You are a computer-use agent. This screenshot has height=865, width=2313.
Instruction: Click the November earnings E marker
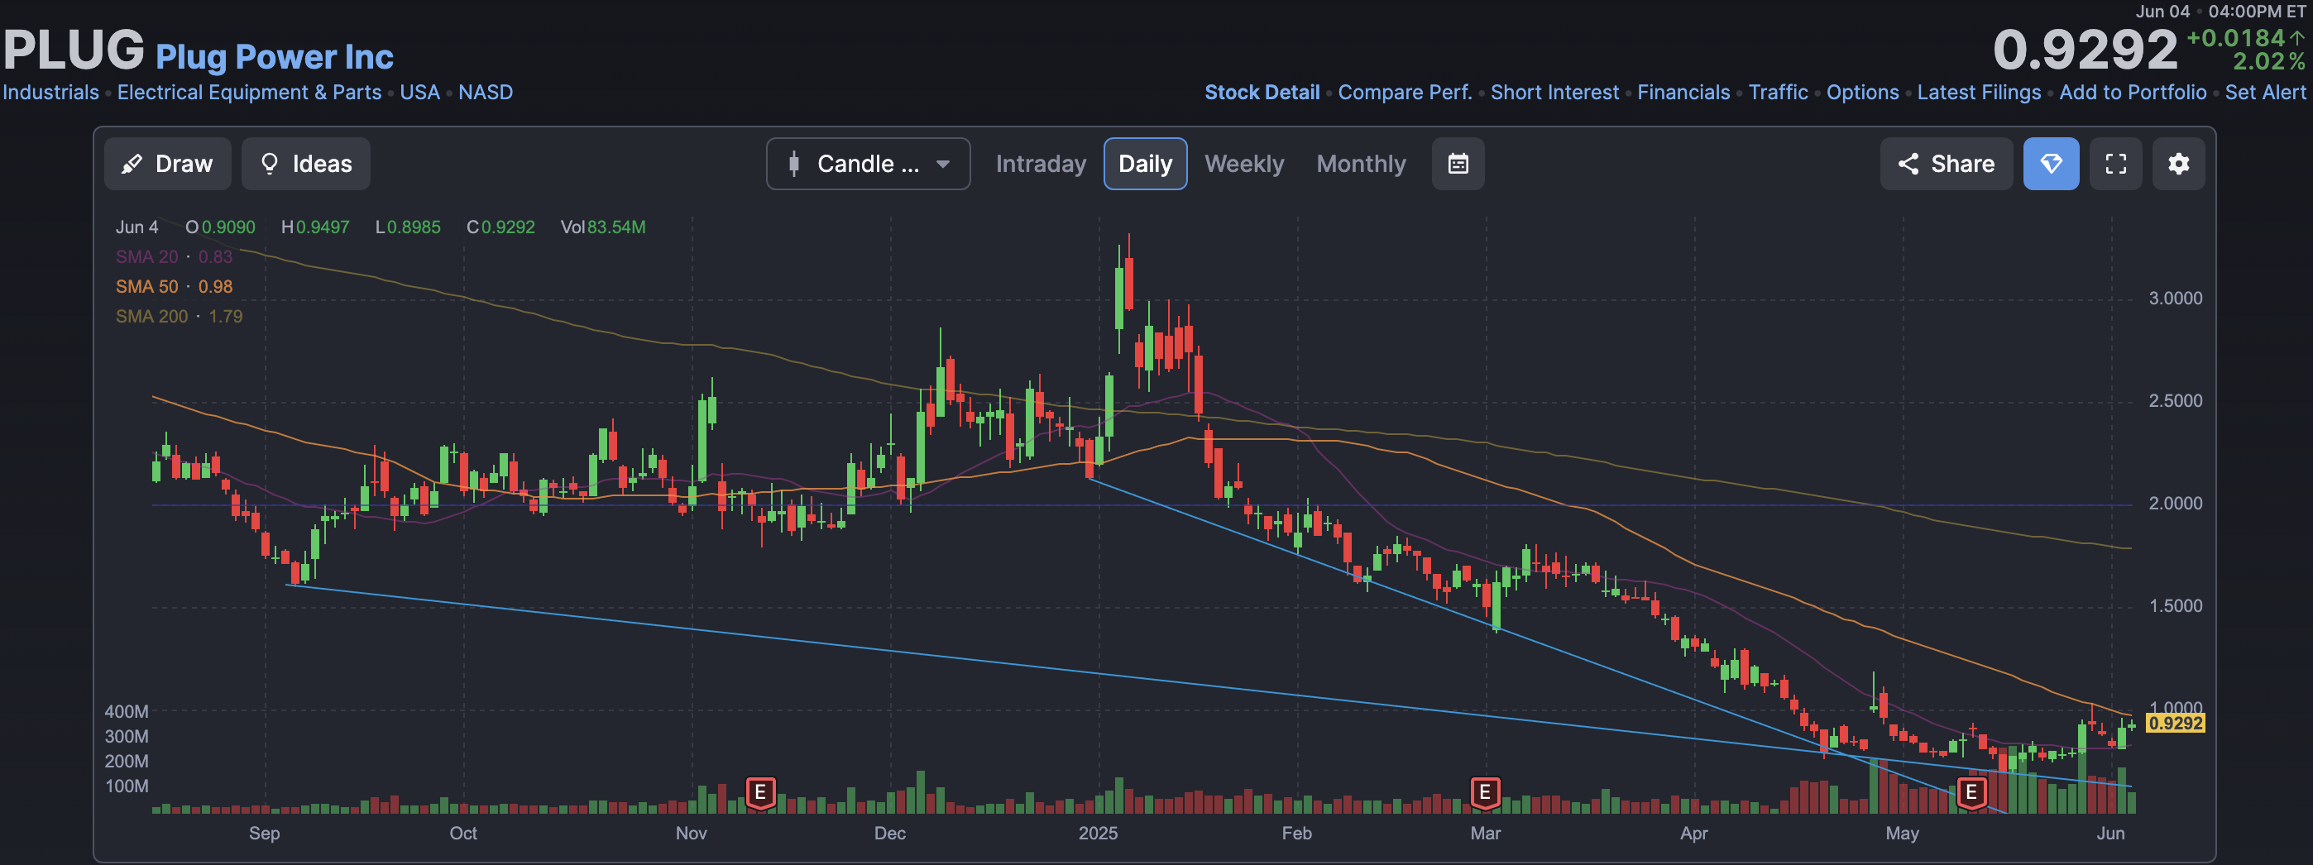tap(759, 792)
